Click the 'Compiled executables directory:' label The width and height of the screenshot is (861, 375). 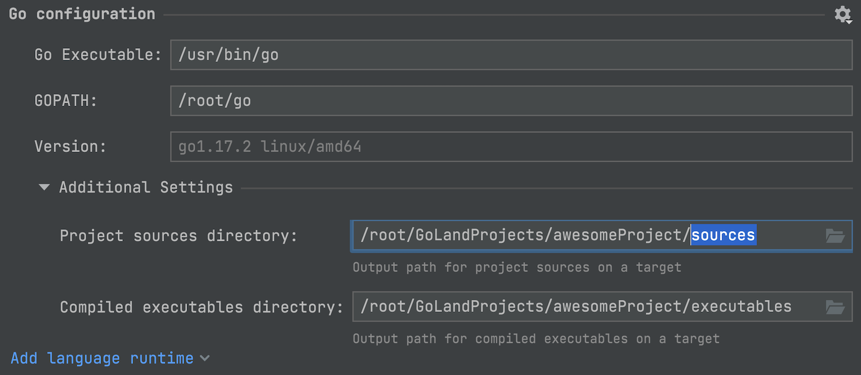201,307
